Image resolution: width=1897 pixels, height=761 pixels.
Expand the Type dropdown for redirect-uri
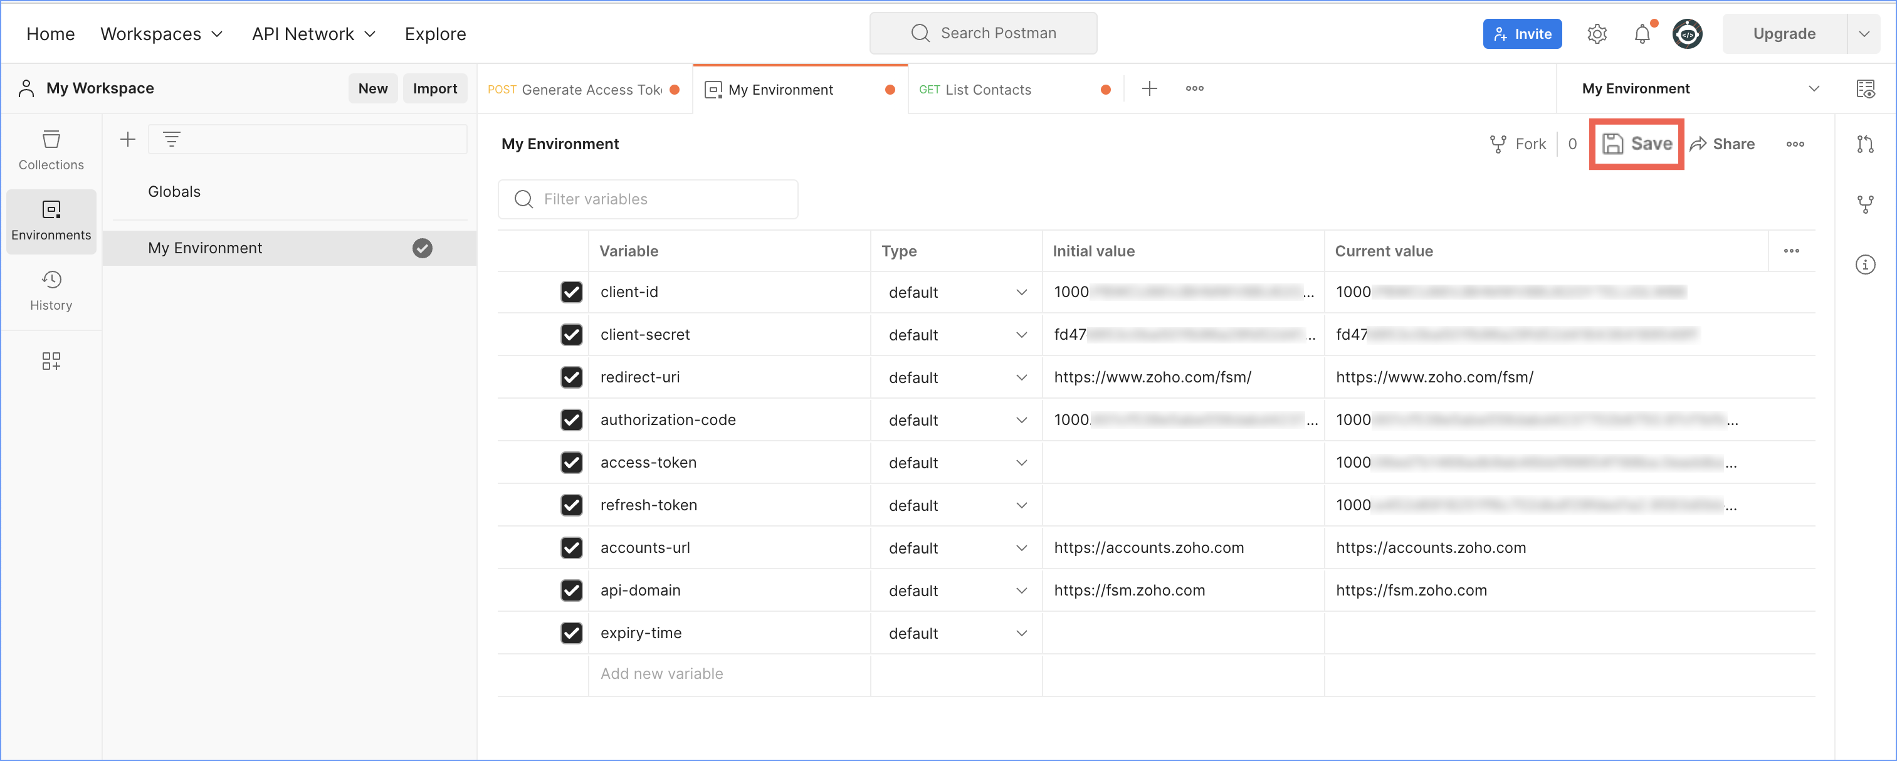[1021, 377]
